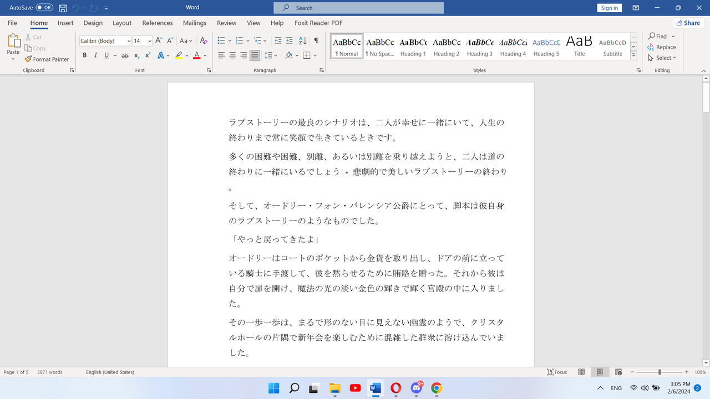This screenshot has width=710, height=399.
Task: Click the Share button
Action: click(x=688, y=23)
